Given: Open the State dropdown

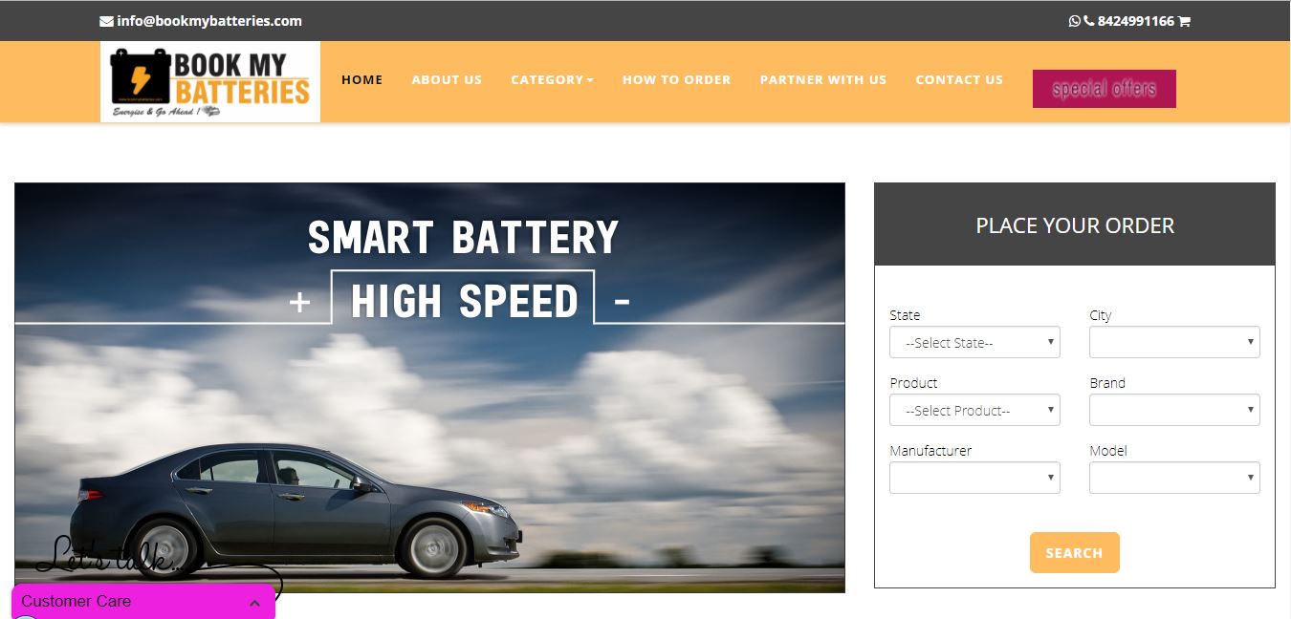Looking at the screenshot, I should [974, 343].
